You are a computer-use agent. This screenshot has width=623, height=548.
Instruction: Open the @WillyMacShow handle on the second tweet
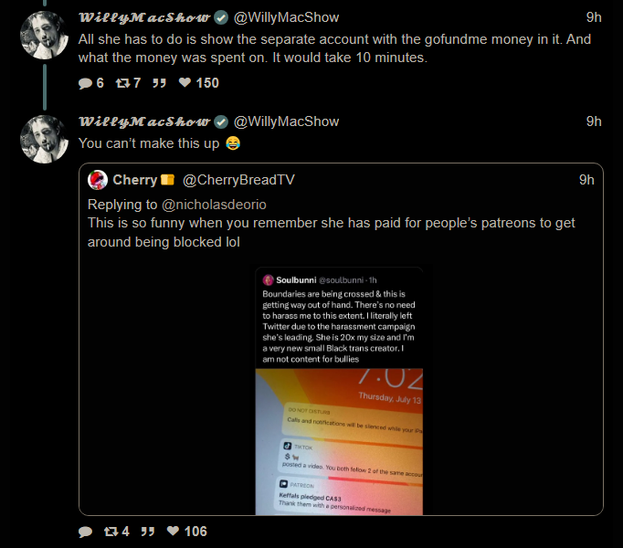pyautogui.click(x=286, y=121)
